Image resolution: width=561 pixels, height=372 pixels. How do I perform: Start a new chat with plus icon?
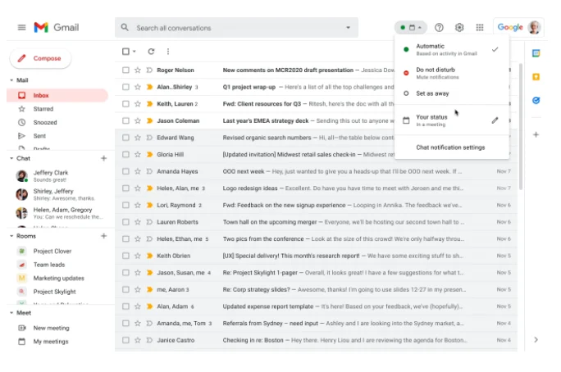(104, 158)
